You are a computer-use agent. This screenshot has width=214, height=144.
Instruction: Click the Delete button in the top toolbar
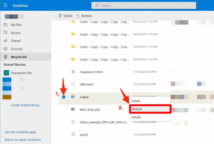tap(65, 16)
